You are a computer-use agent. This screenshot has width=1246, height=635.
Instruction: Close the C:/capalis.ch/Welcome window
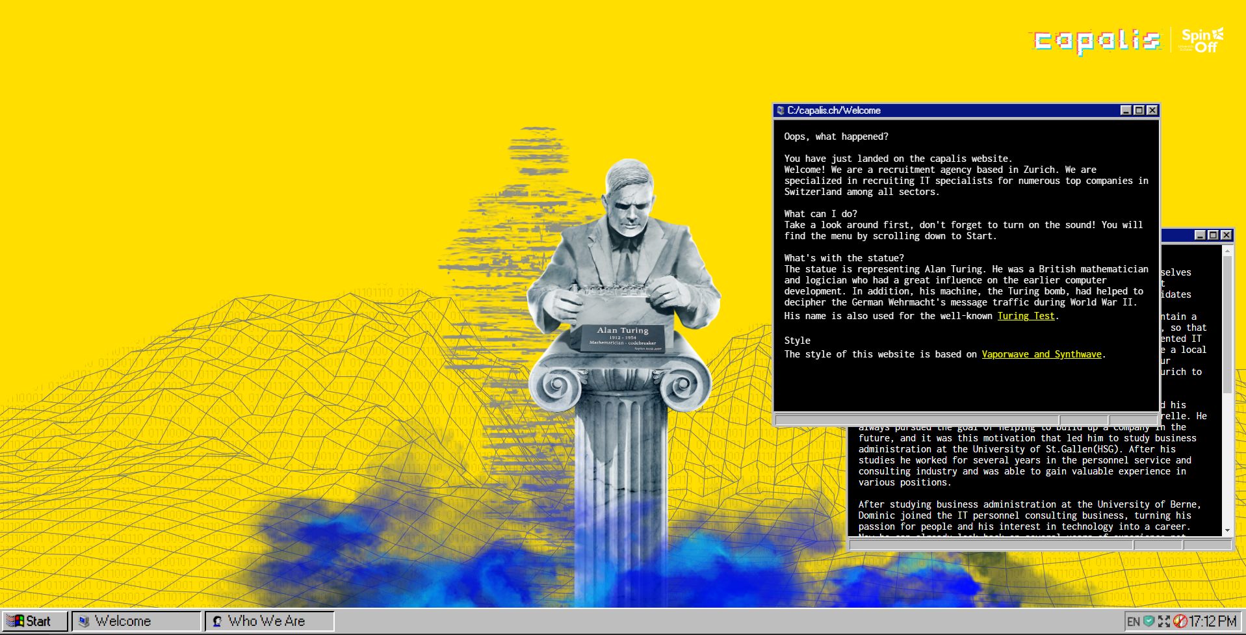[1152, 110]
